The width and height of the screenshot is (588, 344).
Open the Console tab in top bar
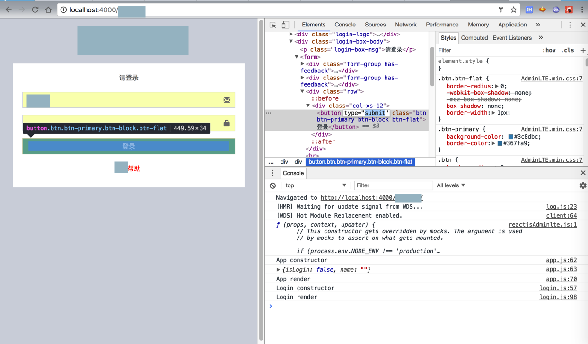pos(345,25)
